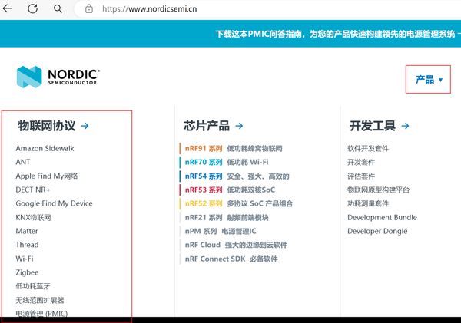461x323 pixels.
Task: Open Development Bundle link
Action: tap(382, 217)
